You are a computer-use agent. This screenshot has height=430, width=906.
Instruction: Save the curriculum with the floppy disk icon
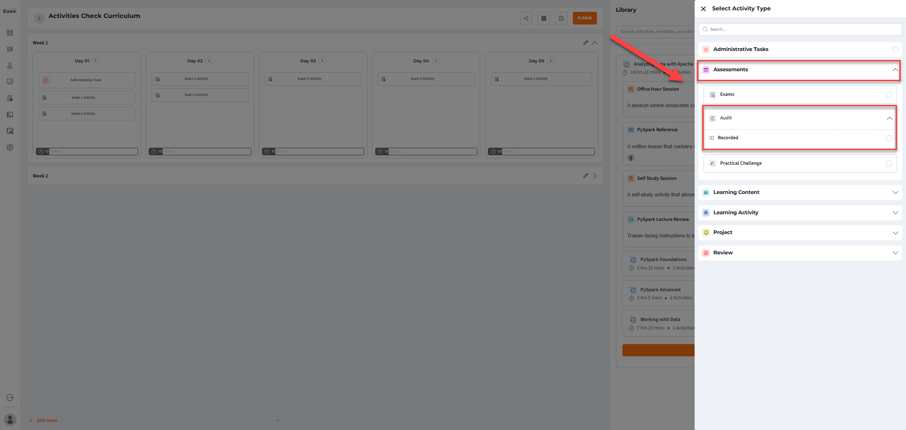tap(561, 18)
